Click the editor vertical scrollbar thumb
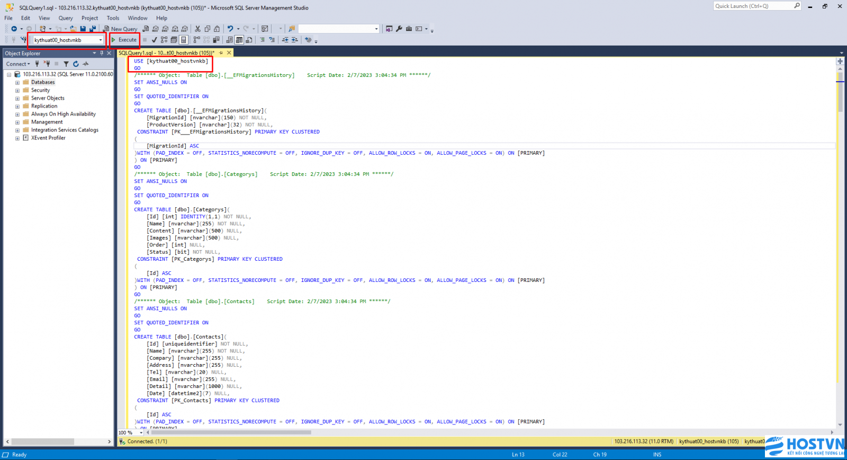 (x=840, y=93)
